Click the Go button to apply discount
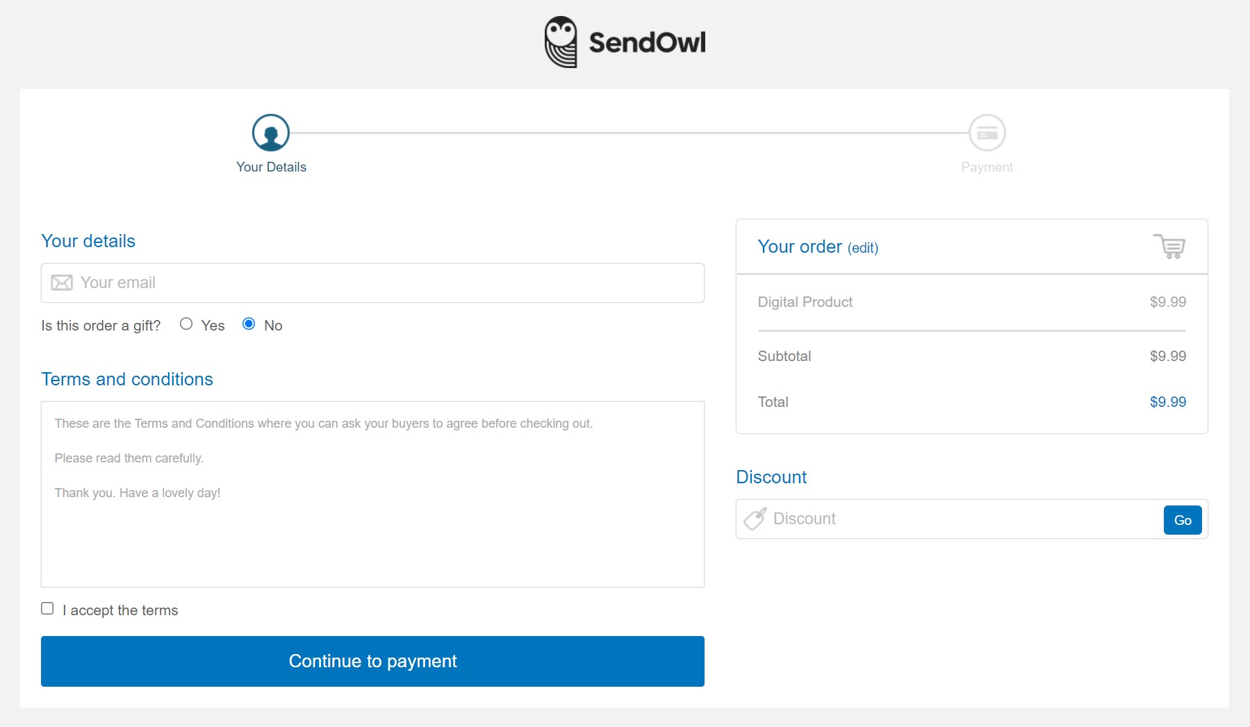 [1182, 520]
